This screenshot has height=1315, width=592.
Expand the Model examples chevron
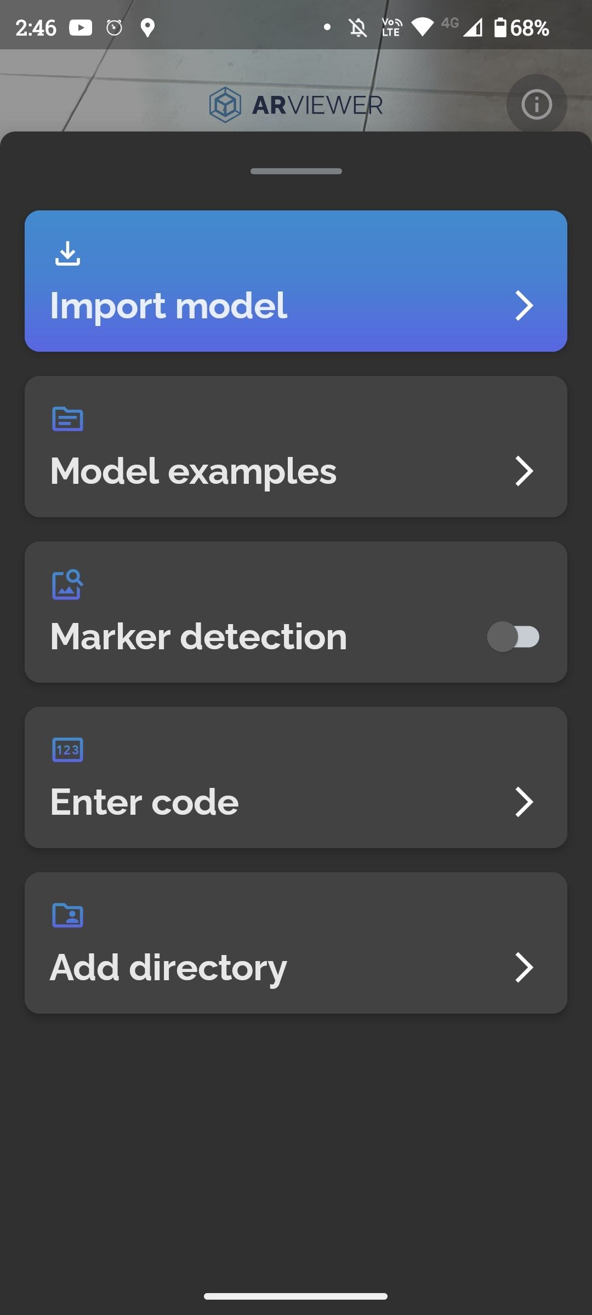click(524, 471)
